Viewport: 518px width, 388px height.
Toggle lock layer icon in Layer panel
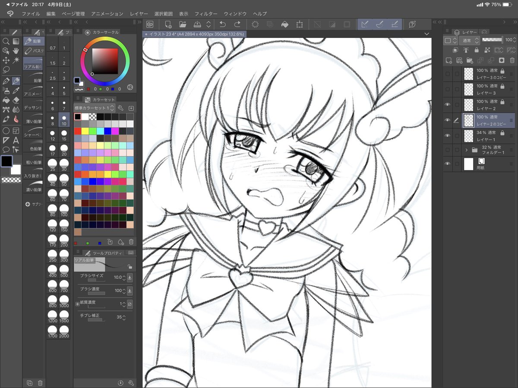pyautogui.click(x=477, y=50)
